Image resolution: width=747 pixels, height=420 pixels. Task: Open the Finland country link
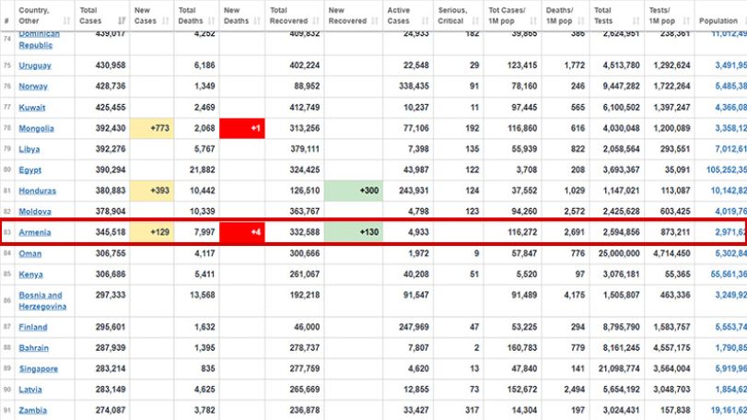pyautogui.click(x=33, y=327)
